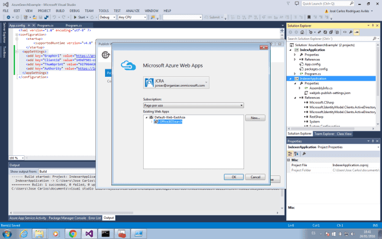The image size is (382, 239).
Task: Toggle auto-hide pin on Properties panel
Action: pos(373,141)
